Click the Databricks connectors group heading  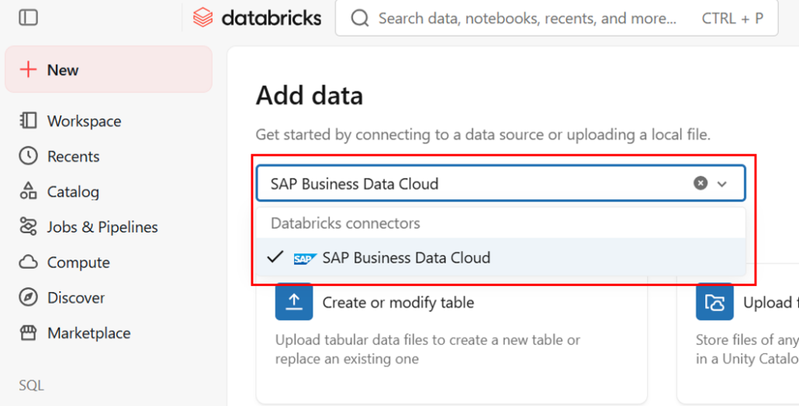(x=345, y=223)
